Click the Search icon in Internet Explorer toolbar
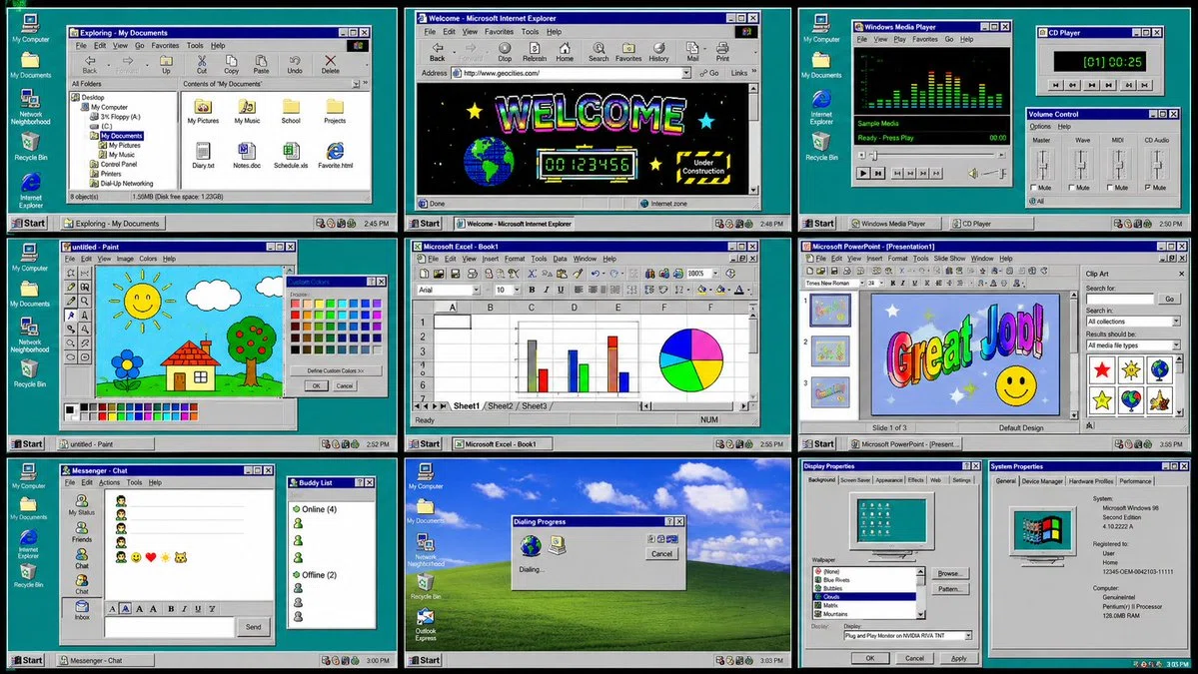The height and width of the screenshot is (674, 1198). pos(599,48)
